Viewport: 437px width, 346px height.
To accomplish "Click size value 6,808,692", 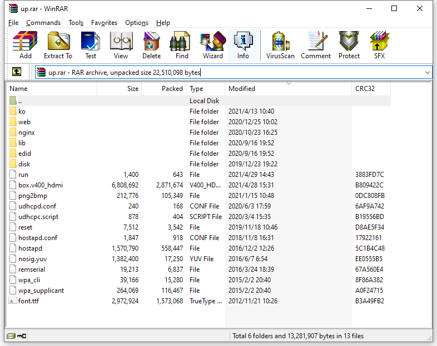I will click(125, 185).
